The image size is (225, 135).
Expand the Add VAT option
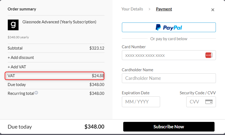point(17,67)
